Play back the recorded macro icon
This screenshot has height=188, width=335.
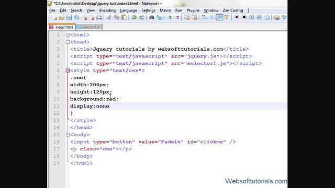(251, 17)
